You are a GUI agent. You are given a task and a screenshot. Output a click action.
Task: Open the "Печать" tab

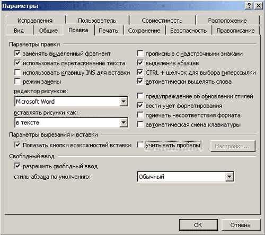(108, 30)
